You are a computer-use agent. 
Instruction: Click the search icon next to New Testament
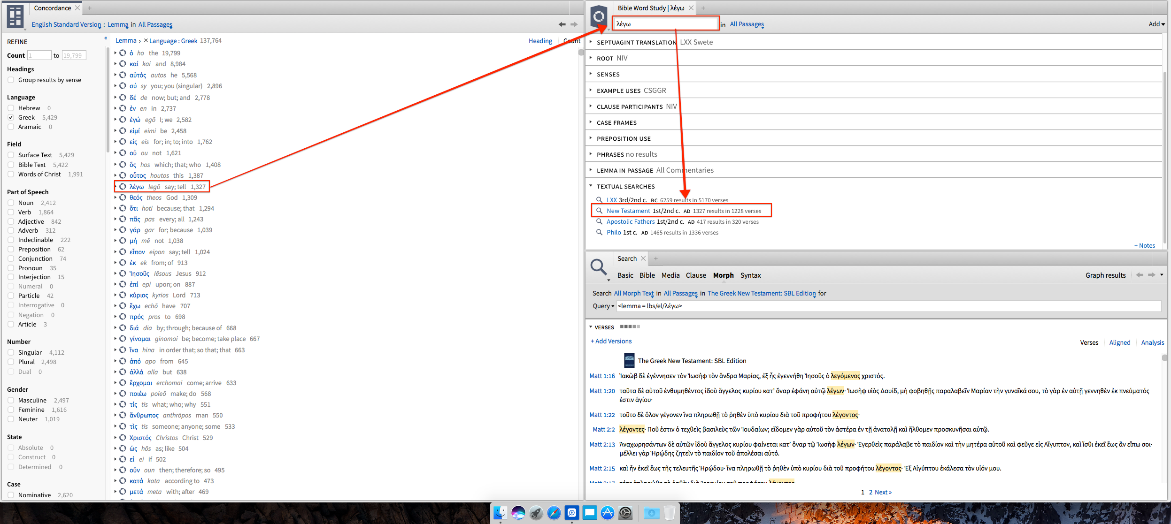[x=599, y=211]
